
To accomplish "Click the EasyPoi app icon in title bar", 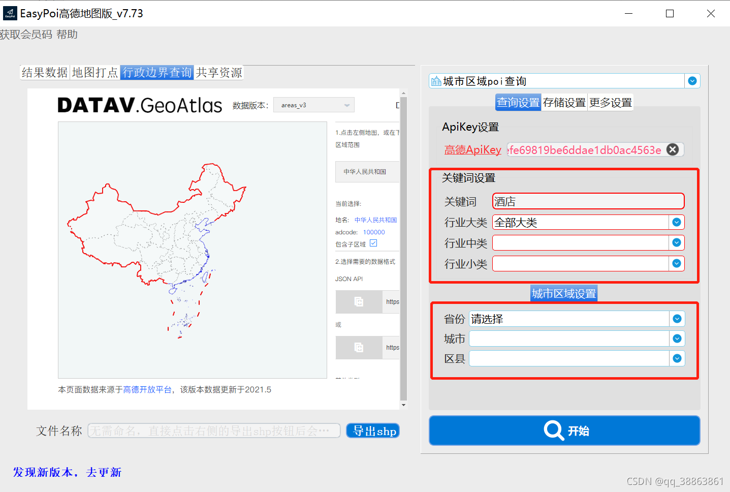I will tap(10, 13).
